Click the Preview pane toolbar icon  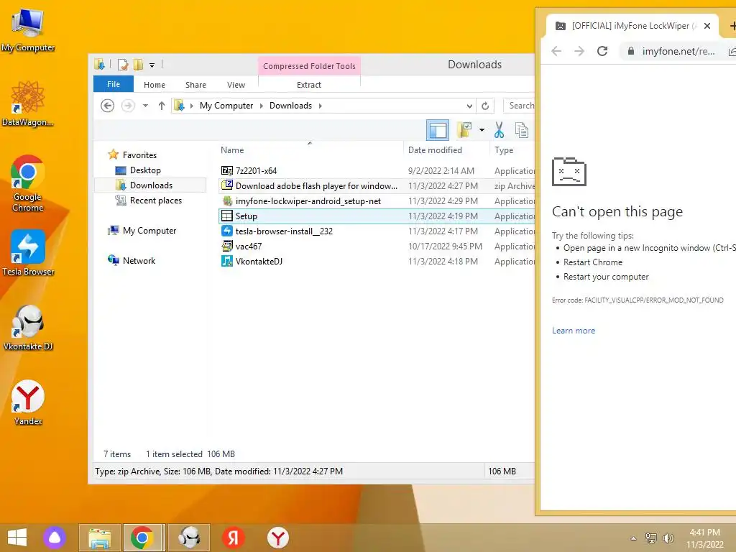click(438, 131)
